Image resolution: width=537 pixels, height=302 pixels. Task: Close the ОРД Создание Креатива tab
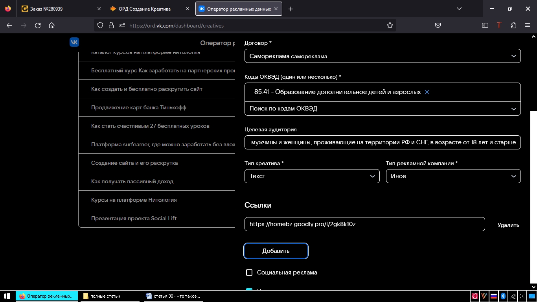[187, 9]
